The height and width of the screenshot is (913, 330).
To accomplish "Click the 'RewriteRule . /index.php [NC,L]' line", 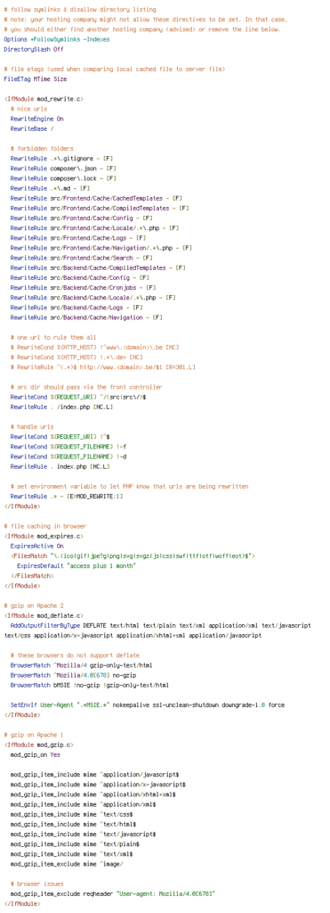I will click(x=61, y=407).
